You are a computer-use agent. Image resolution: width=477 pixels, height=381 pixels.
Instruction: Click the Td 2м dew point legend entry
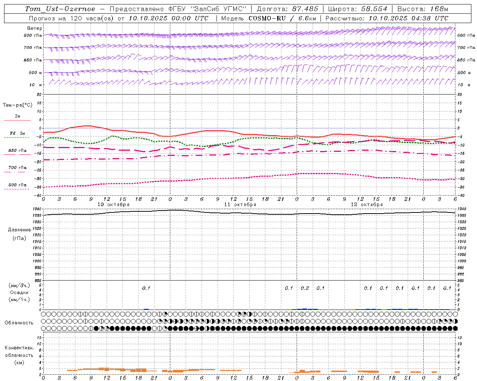[x=18, y=133]
